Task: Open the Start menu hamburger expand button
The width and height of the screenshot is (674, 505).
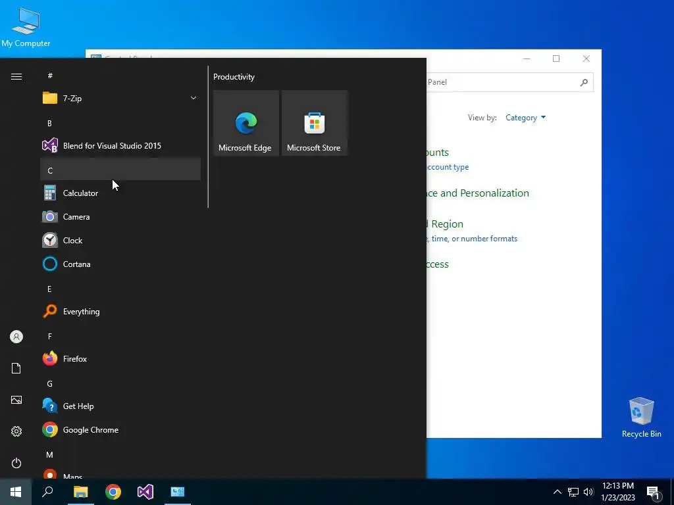Action: coord(16,76)
